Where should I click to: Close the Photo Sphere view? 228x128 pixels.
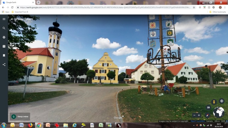pos(12,19)
